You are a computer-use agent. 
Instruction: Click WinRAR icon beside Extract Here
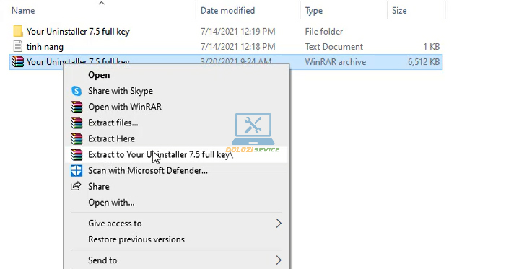(x=77, y=138)
